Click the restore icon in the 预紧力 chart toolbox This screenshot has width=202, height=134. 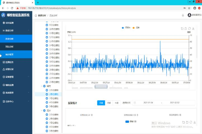tap(189, 28)
